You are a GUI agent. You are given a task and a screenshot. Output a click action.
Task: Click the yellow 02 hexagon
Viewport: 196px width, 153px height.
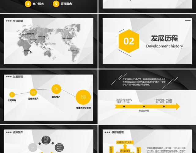[129, 41]
